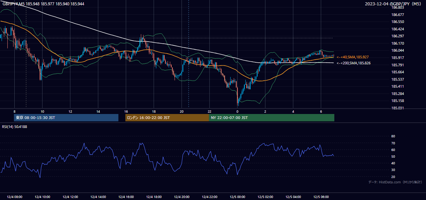Image resolution: width=426 pixels, height=200 pixels.
Task: Click the bottom time label 12/4 16:00
Action: click(126, 197)
